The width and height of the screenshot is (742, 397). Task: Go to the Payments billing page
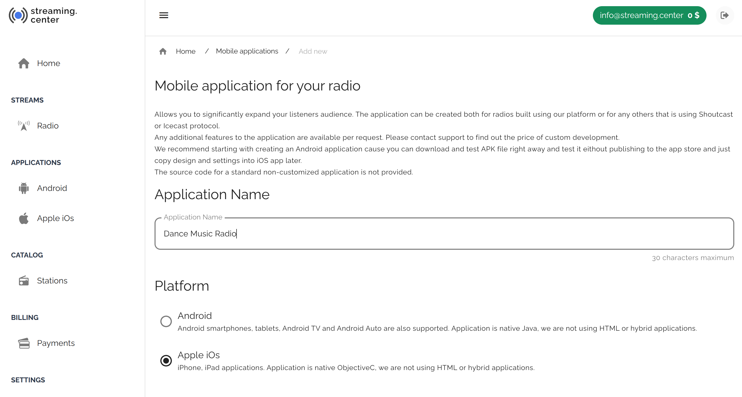[x=56, y=343]
